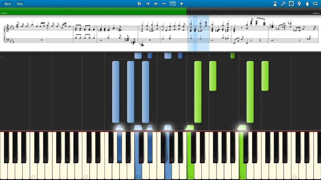The height and width of the screenshot is (180, 321).
Task: Click the 100% tempo display
Action: [173, 3]
